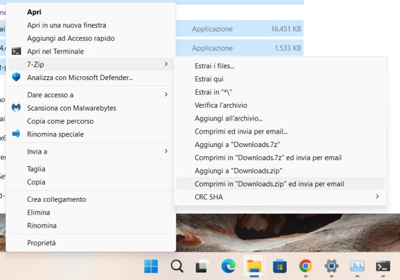
Task: Select Comprimi in "Downloads.zip" ed invia per email
Action: [x=280, y=183]
